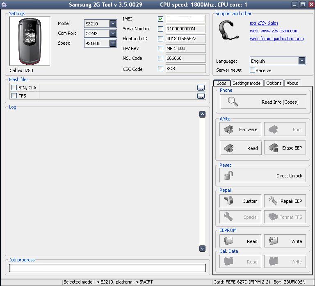Screen dimensions: 315x286
Task: Click the Direct Unlock button
Action: [263, 176]
